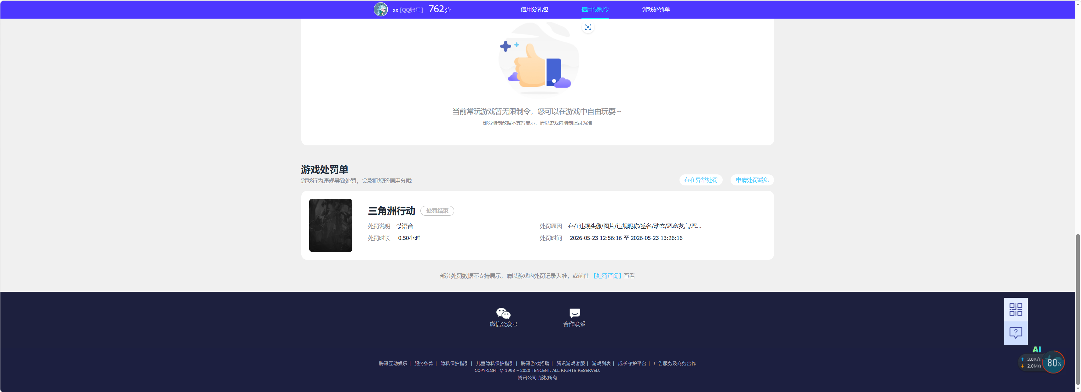This screenshot has height=392, width=1081.
Task: Open the 腾讯游戏招聘 footer link
Action: tap(535, 364)
